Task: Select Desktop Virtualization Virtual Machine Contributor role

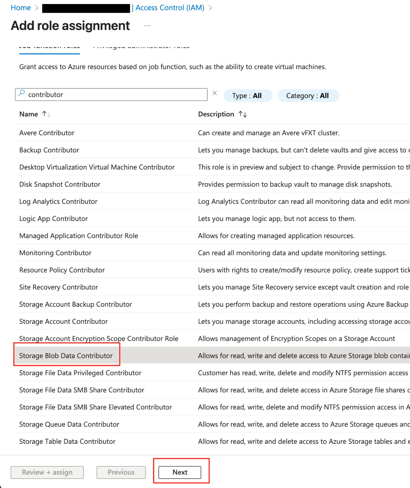Action: click(x=97, y=167)
